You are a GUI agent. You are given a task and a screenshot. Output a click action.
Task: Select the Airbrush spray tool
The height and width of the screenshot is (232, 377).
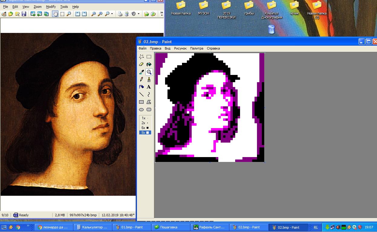[x=141, y=87]
